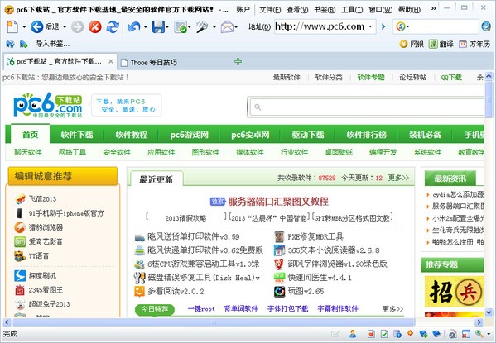Click the 多看阅读v2.0.2 download link
This screenshot has width=496, height=343.
coord(176,291)
